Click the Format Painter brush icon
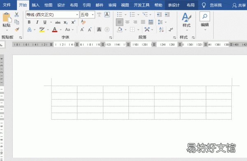This screenshot has height=161, width=247. (x=17, y=29)
